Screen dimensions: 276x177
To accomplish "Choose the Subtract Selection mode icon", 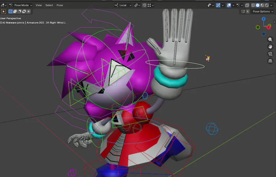I will (19, 11).
